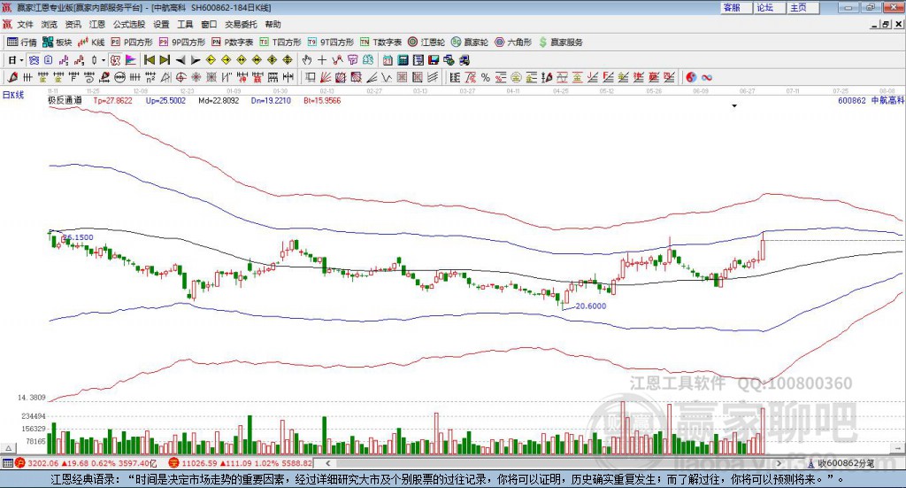Click the 3202.06 index in status bar
This screenshot has height=488, width=906.
42,463
